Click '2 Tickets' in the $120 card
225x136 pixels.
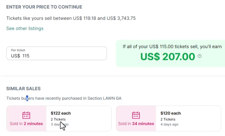(x=168, y=119)
